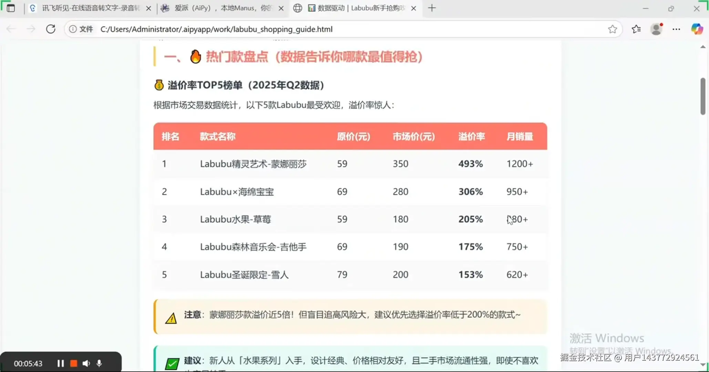Close the 讯飞听见 tab

tap(148, 8)
